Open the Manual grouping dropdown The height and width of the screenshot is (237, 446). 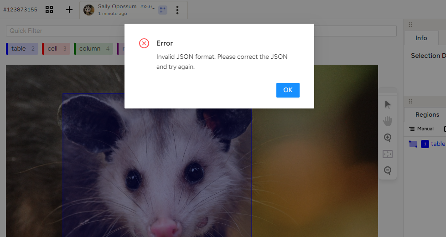click(x=421, y=129)
